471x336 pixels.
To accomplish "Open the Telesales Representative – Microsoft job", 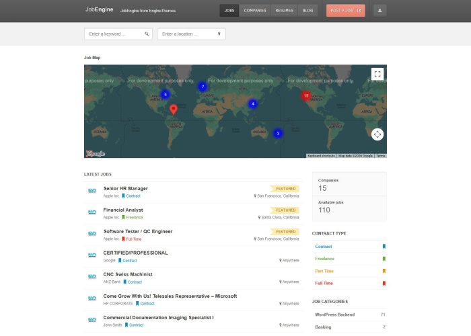I will tap(170, 296).
